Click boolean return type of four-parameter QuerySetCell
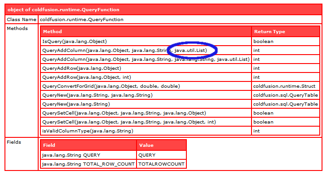Viewport: 331px width, 179px height. click(x=286, y=122)
